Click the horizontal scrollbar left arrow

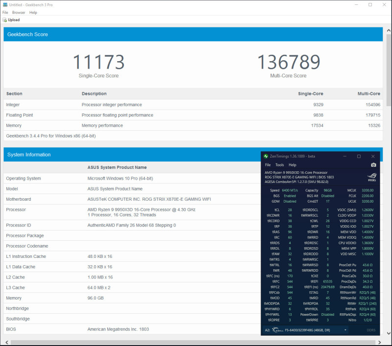coord(7,342)
